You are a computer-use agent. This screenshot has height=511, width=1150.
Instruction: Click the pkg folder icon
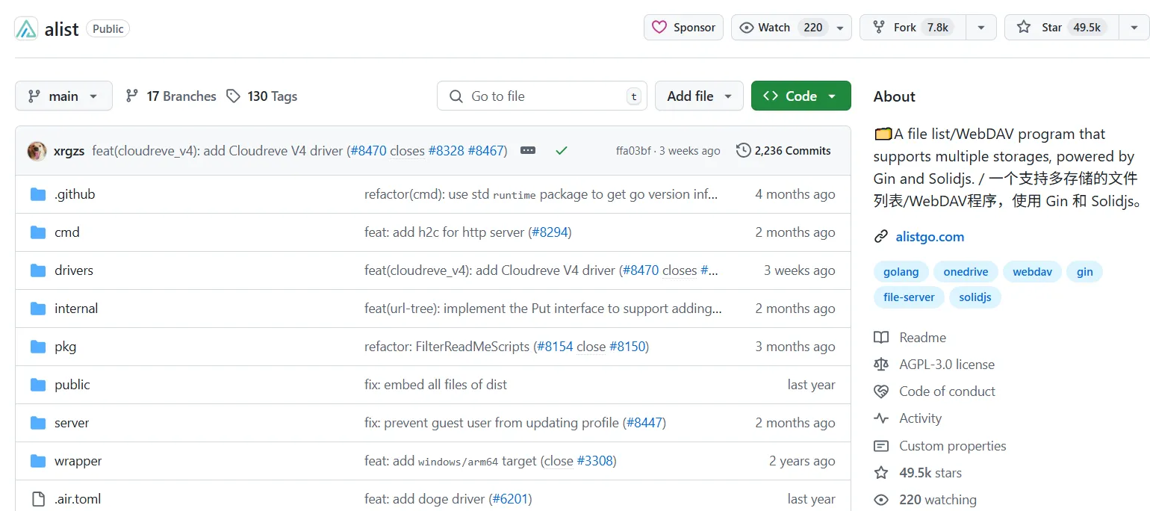pyautogui.click(x=38, y=347)
